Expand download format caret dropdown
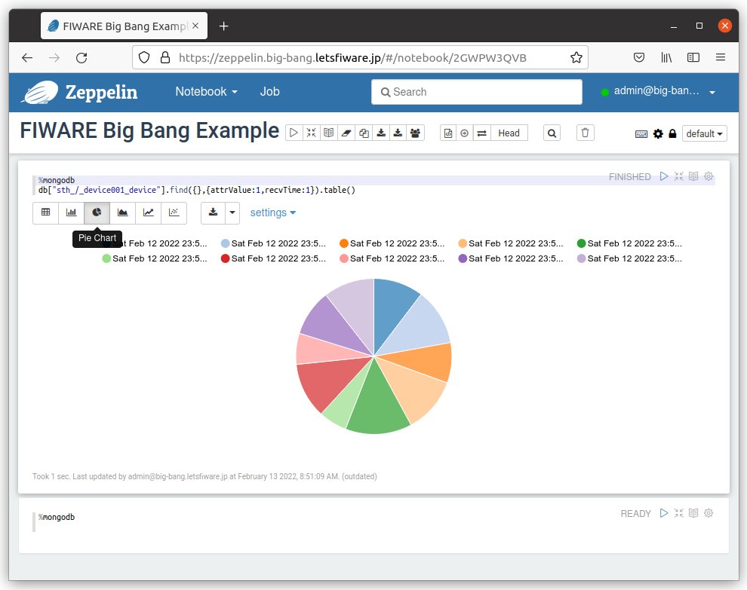The width and height of the screenshot is (747, 590). 232,212
